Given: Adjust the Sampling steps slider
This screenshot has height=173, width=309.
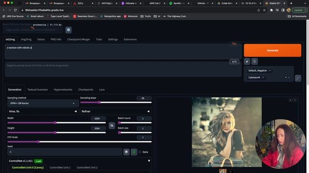Looking at the screenshot, I should click(x=116, y=102).
